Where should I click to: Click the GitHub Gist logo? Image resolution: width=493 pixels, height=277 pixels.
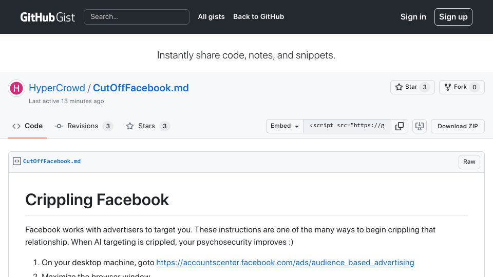click(47, 17)
